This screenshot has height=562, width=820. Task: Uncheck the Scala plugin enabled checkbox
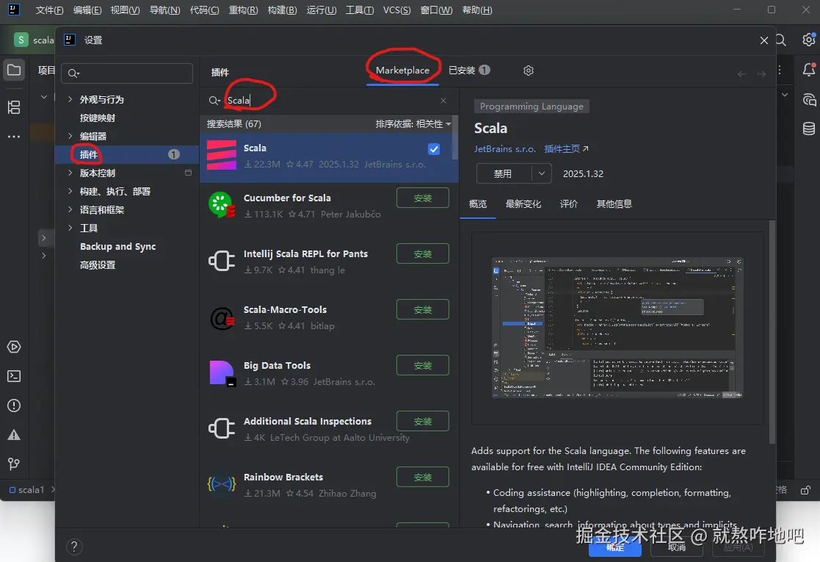434,149
